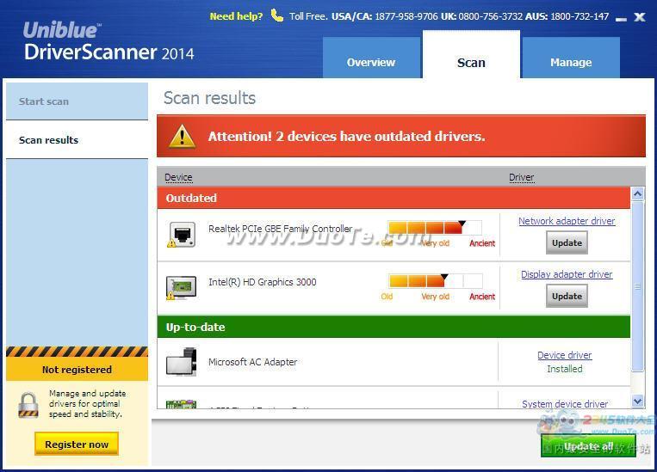The width and height of the screenshot is (657, 472).
Task: Click the Installed status text
Action: click(564, 369)
